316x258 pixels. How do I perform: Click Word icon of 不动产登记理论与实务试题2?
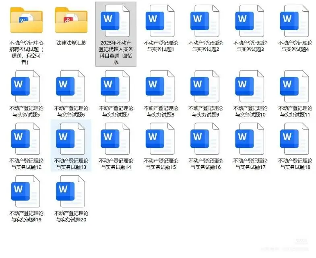pyautogui.click(x=204, y=21)
